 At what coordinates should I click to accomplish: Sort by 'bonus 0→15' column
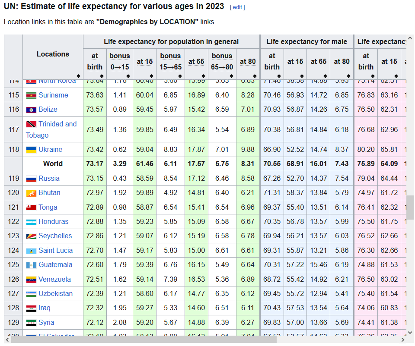tap(128, 76)
